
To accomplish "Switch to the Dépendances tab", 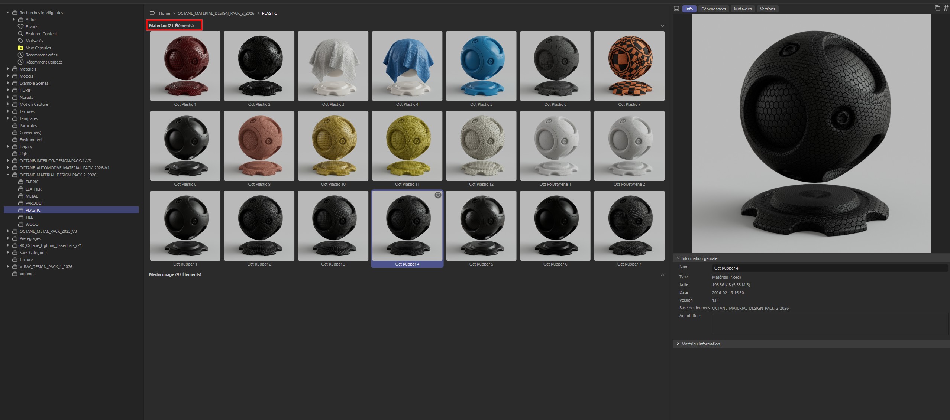I will tap(713, 9).
